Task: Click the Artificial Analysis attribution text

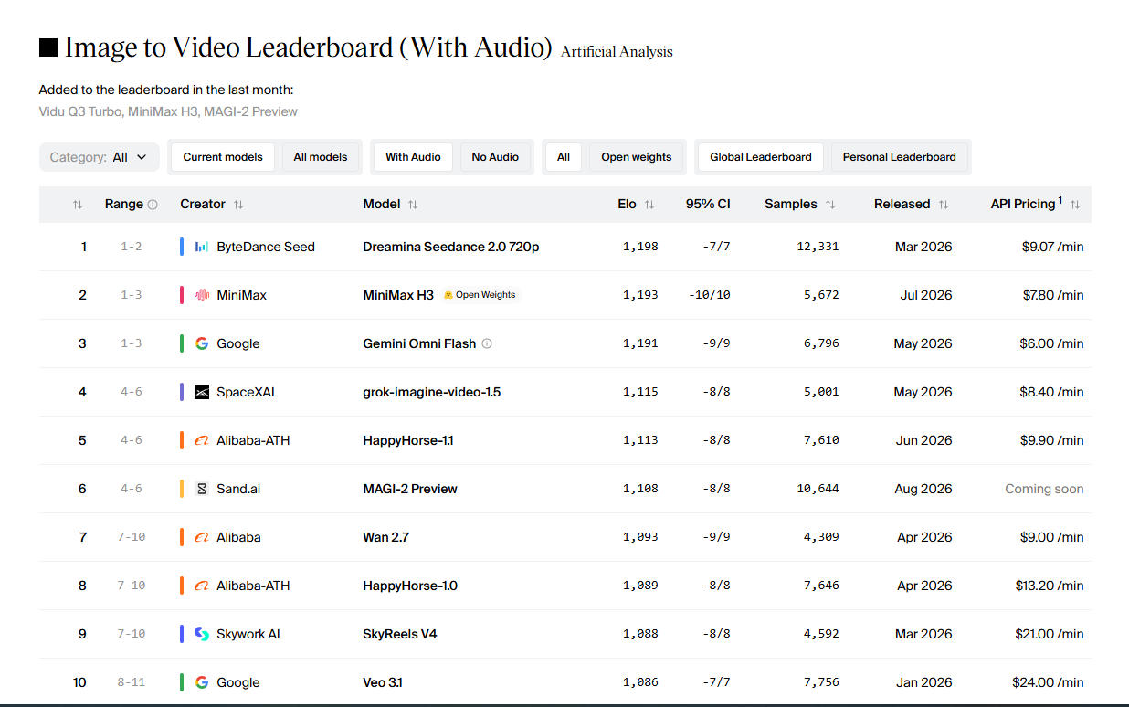Action: click(617, 52)
